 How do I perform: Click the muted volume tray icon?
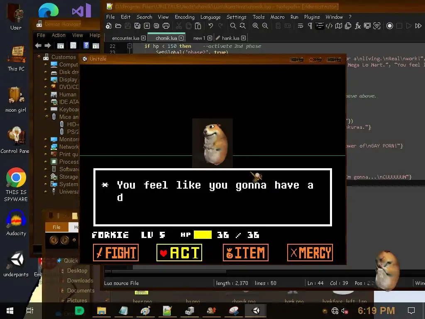[345, 311]
